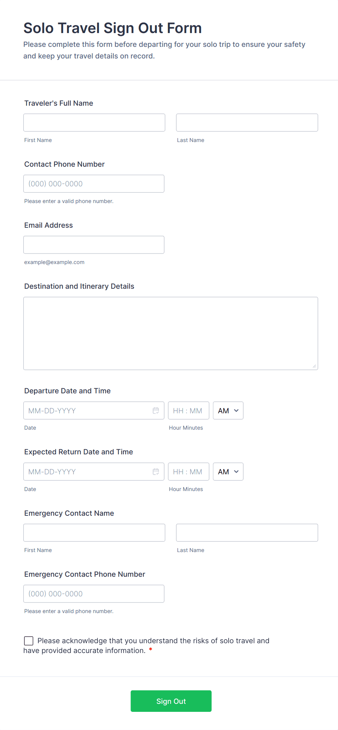Focus the Contact Phone Number field
Screen dimensions: 338x730
pyautogui.click(x=94, y=184)
